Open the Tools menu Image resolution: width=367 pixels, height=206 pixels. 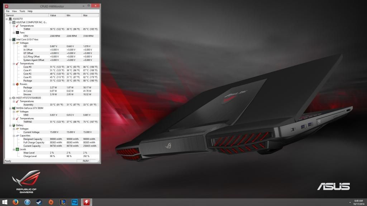22,11
